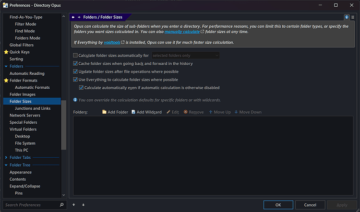Click the OK button

click(278, 205)
